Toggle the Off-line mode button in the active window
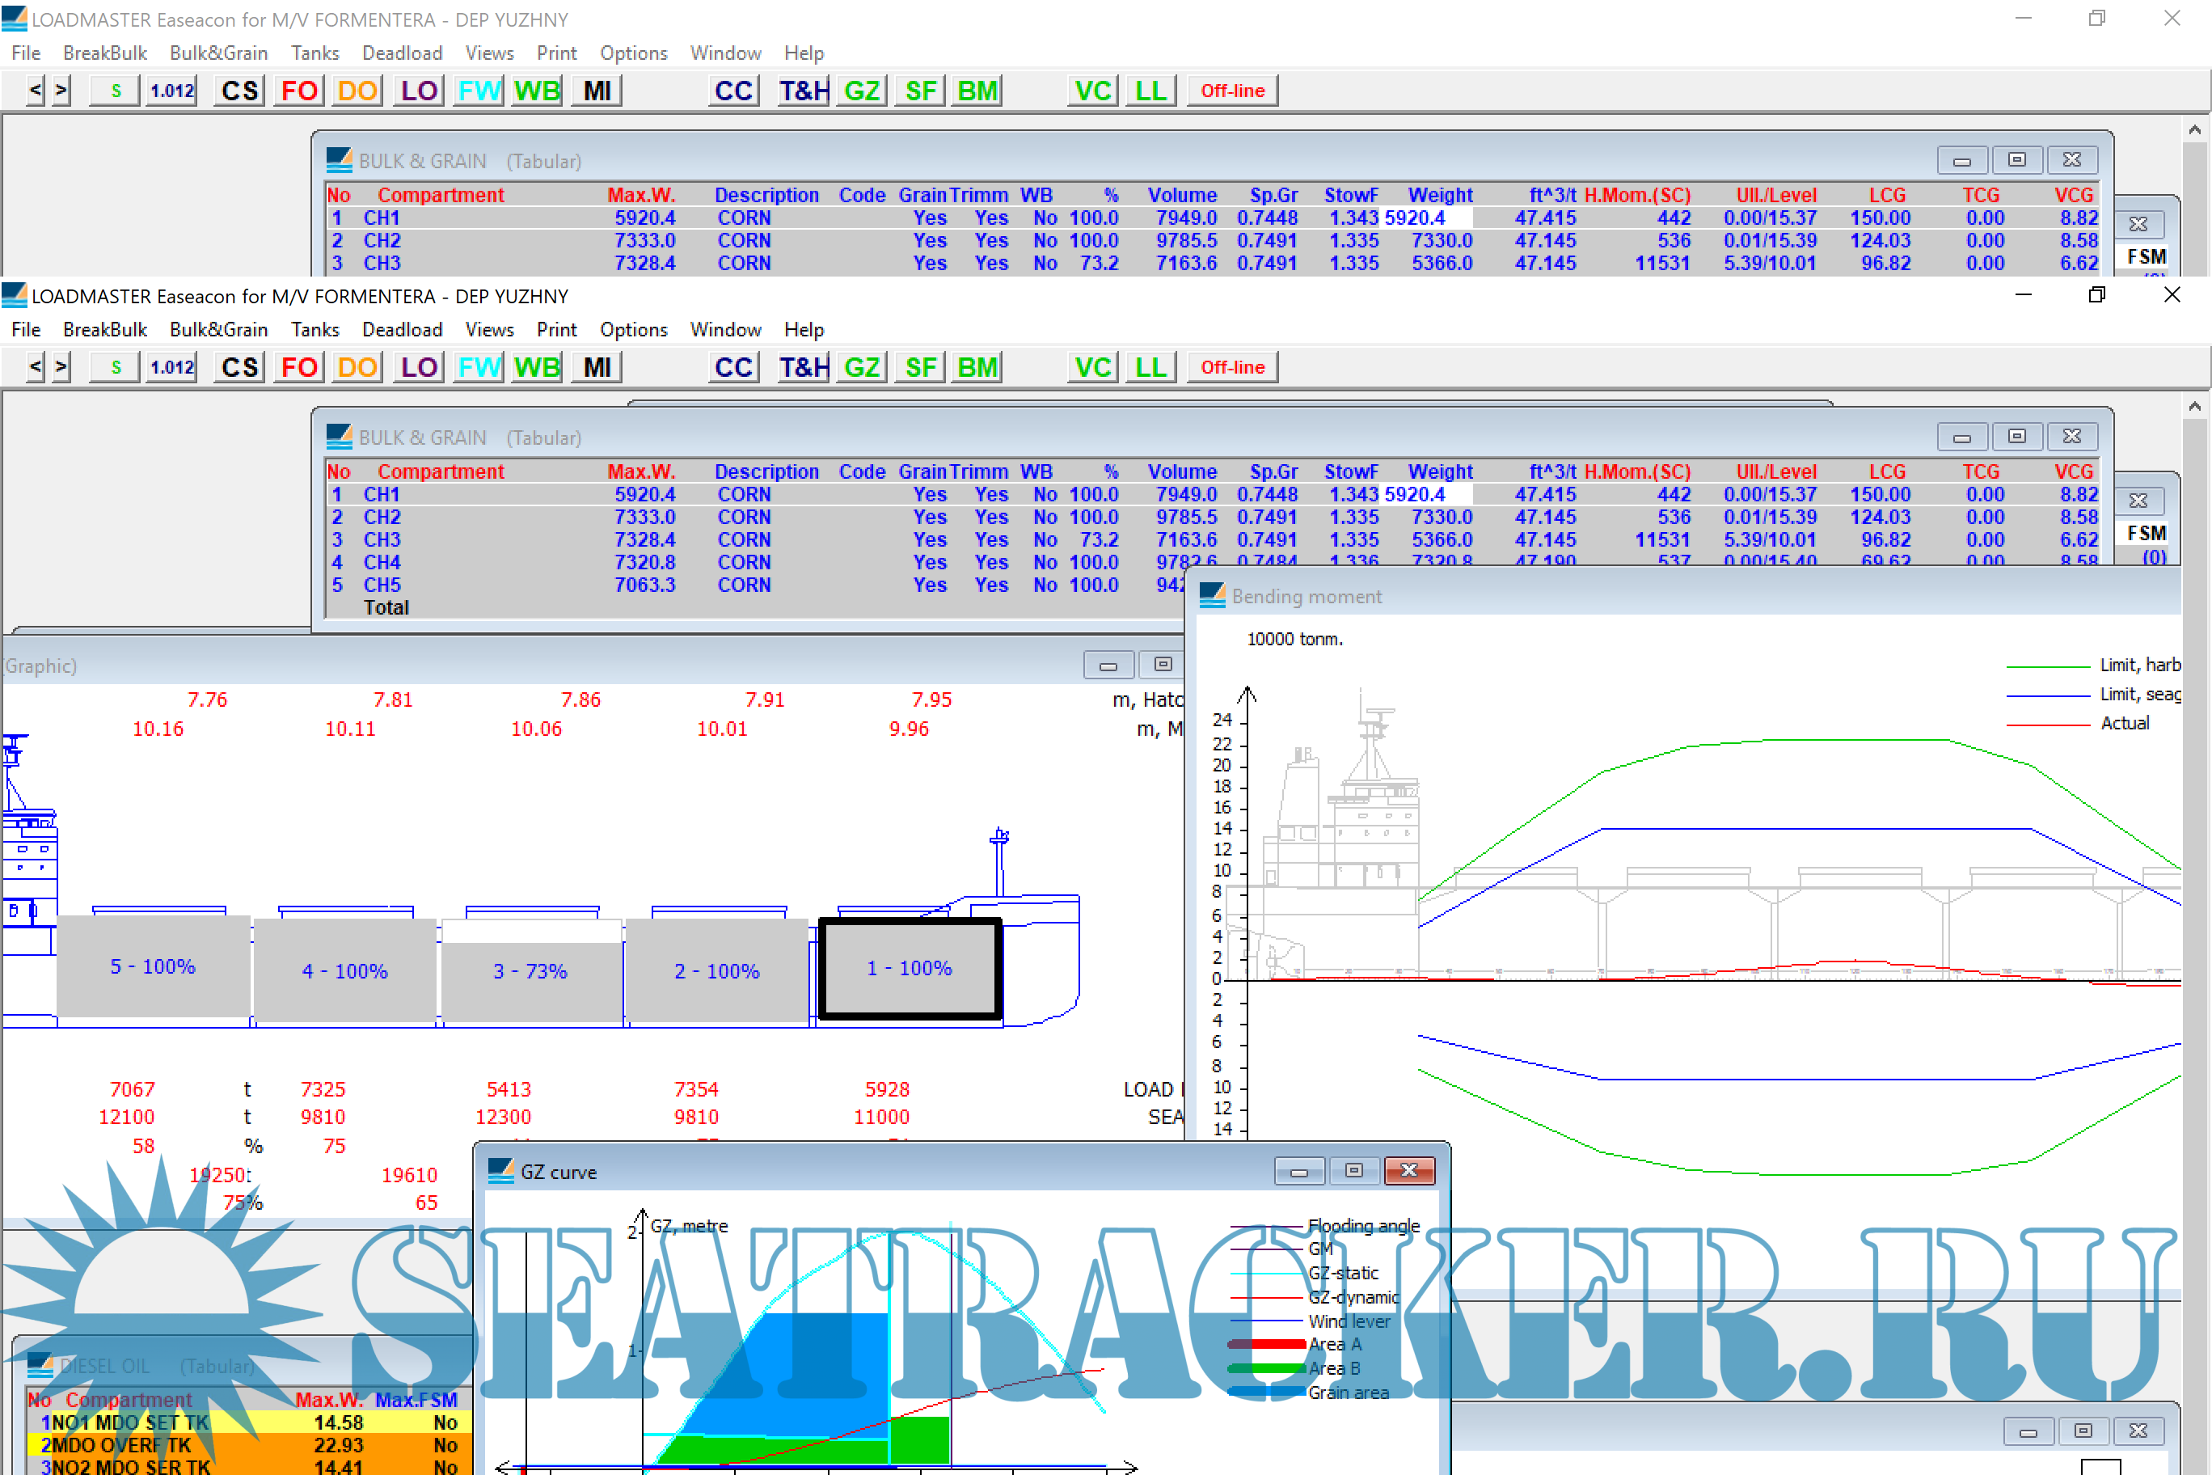The height and width of the screenshot is (1475, 2212). point(1232,367)
